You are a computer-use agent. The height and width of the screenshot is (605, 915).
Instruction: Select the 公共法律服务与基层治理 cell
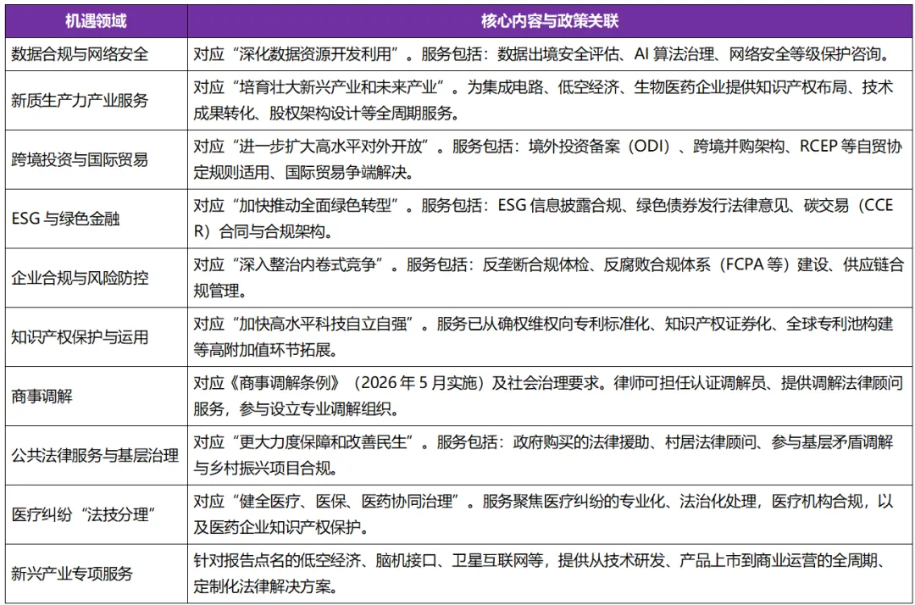(x=97, y=455)
